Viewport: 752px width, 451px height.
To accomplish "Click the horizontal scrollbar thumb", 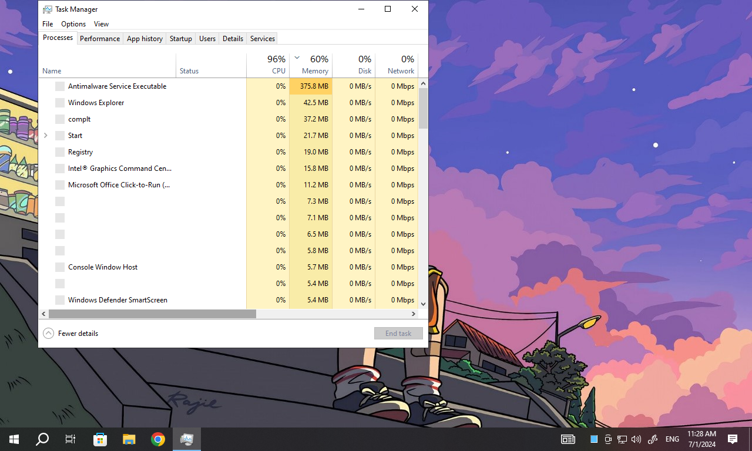I will pyautogui.click(x=152, y=314).
